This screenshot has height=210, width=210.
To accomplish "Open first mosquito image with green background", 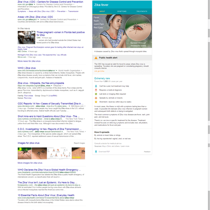I will tap(25, 153).
